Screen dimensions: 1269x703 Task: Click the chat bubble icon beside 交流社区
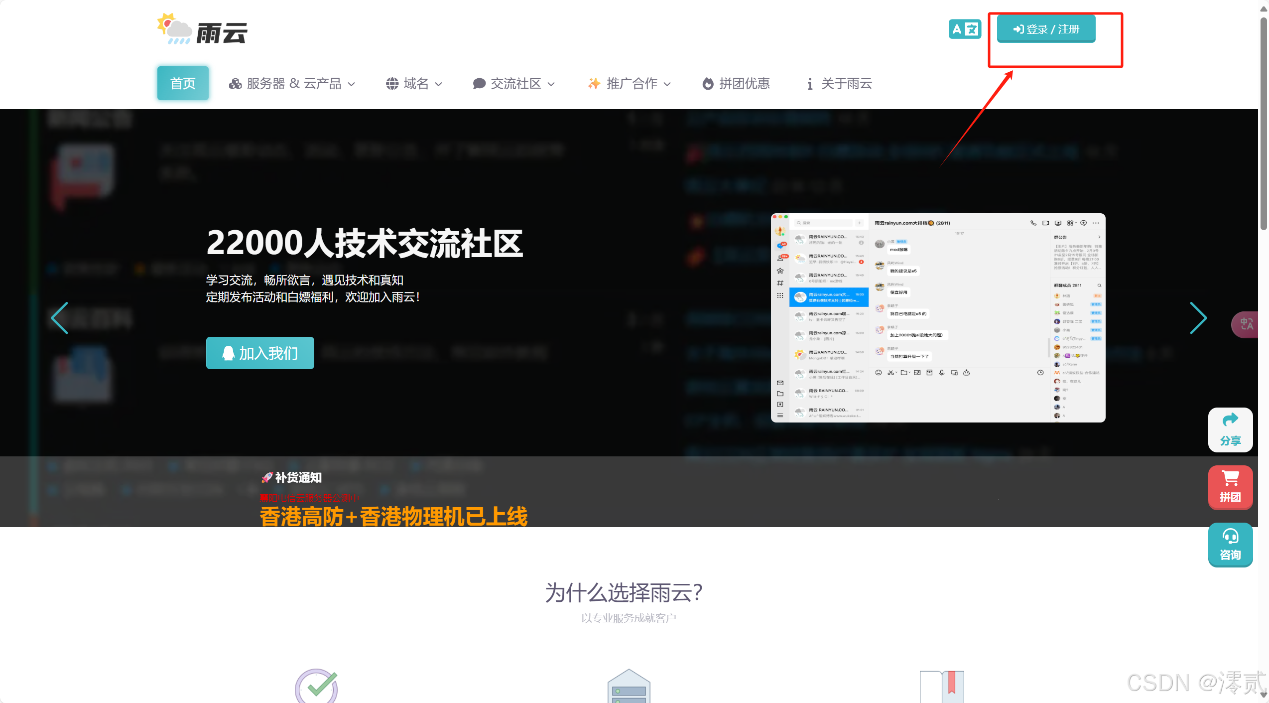click(479, 83)
